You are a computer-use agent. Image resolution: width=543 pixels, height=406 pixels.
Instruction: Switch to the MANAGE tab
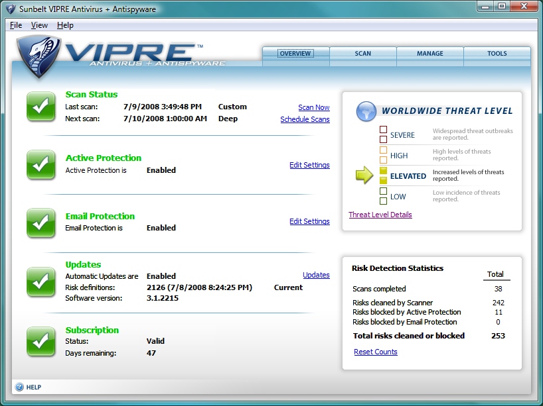429,53
